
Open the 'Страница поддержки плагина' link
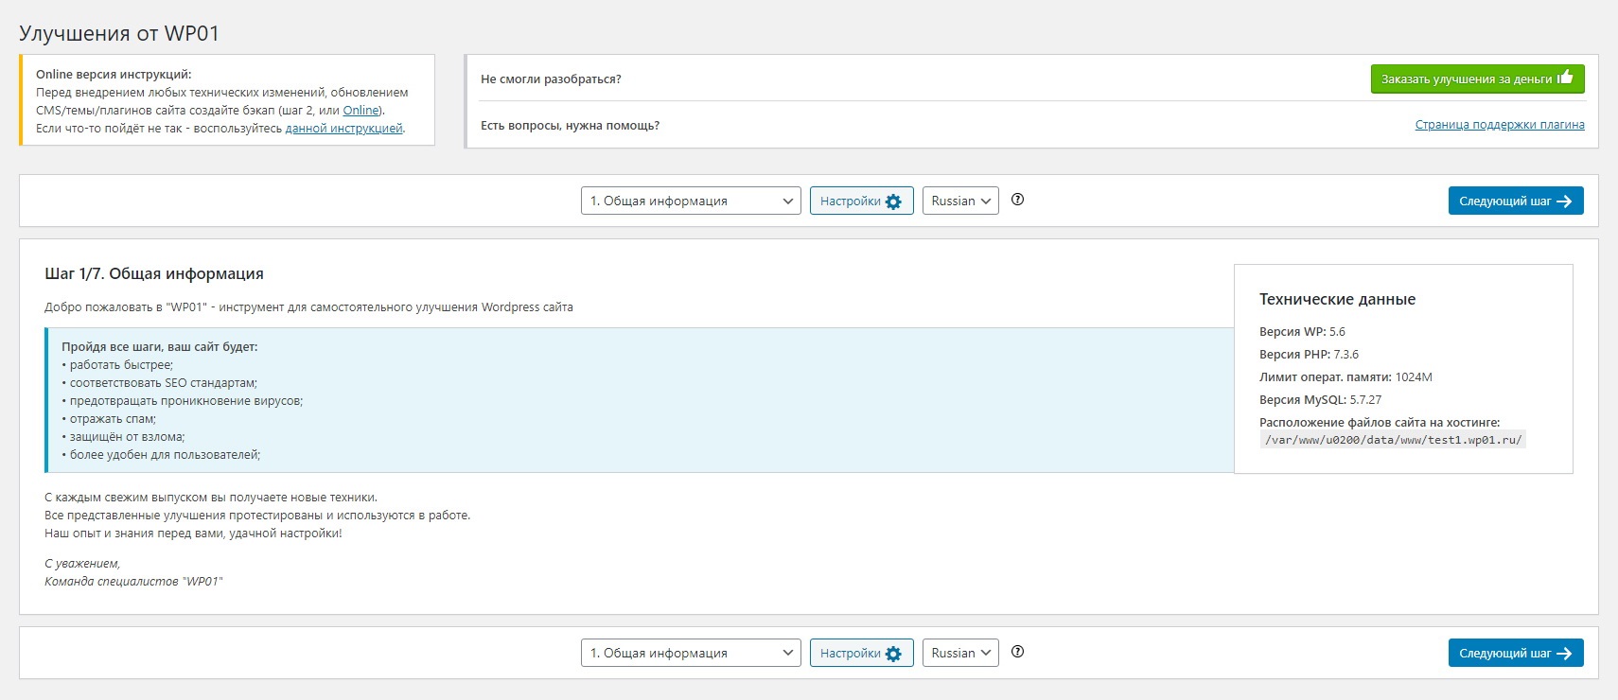[1500, 125]
